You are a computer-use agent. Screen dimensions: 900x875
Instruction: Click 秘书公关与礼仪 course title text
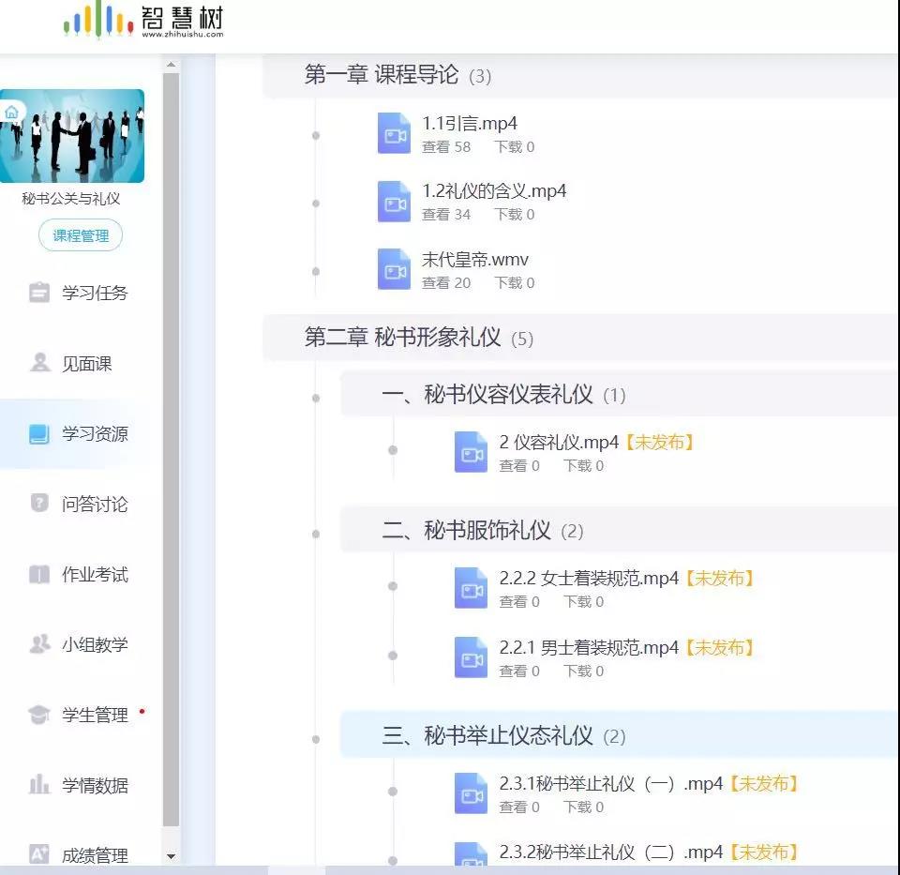point(71,199)
